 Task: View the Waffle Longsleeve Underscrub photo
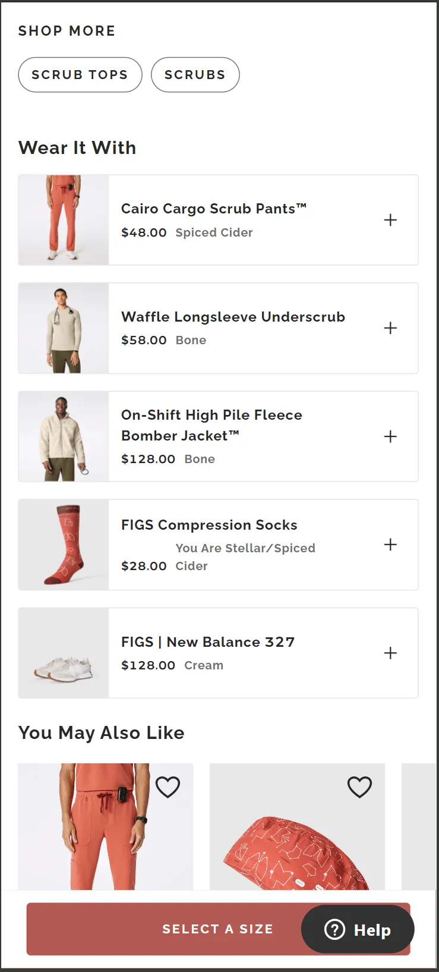tap(63, 328)
